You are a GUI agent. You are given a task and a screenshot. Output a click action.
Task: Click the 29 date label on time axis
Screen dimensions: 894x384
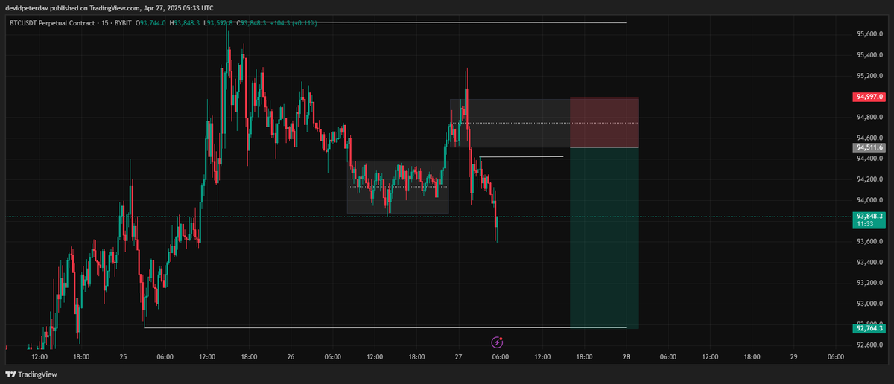[794, 357]
